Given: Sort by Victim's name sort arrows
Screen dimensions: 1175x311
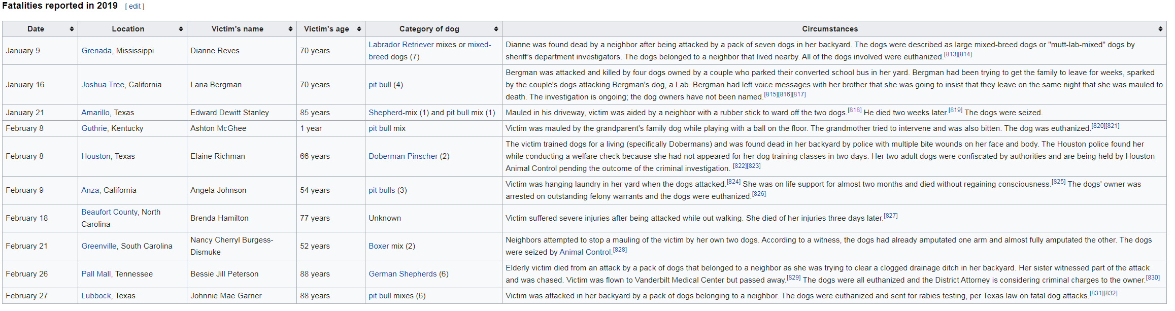Looking at the screenshot, I should tap(290, 29).
